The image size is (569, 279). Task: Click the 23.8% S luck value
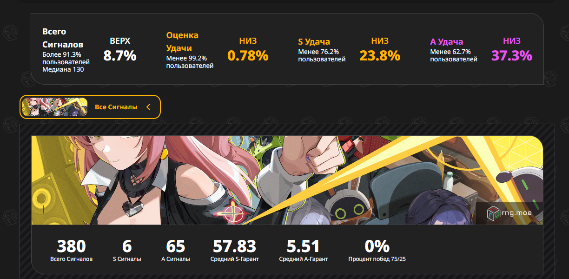pos(380,56)
